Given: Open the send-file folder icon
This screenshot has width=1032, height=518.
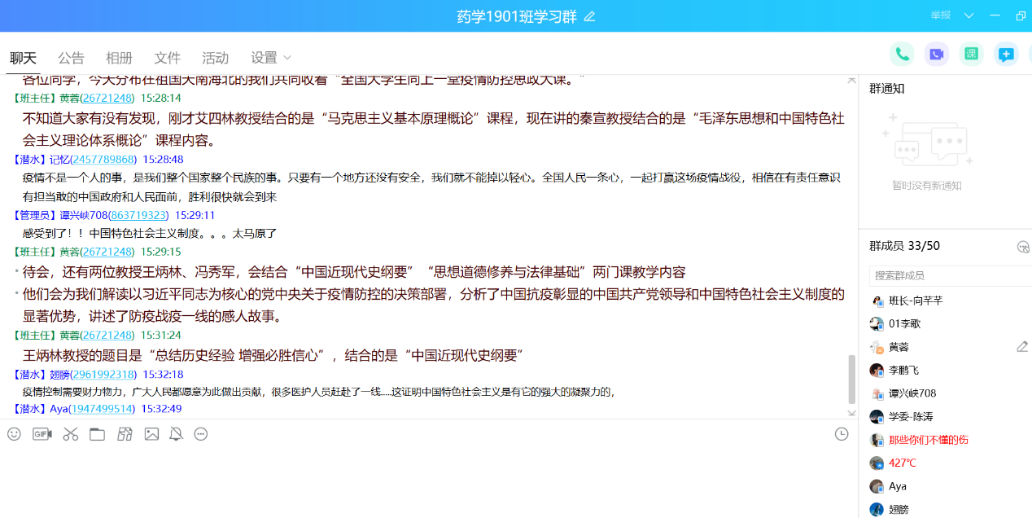Looking at the screenshot, I should click(98, 434).
